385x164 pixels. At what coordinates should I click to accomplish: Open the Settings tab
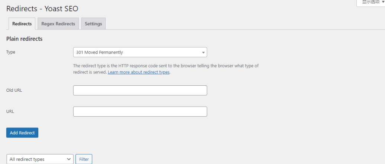tap(93, 23)
